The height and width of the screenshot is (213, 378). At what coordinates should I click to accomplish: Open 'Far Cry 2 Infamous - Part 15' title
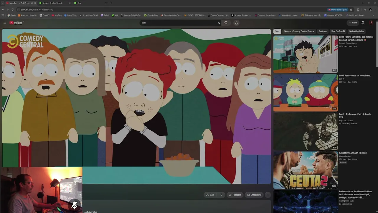coord(355,115)
